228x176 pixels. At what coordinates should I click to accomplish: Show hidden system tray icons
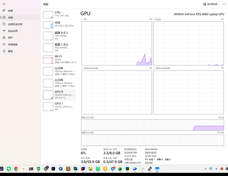click(205, 169)
